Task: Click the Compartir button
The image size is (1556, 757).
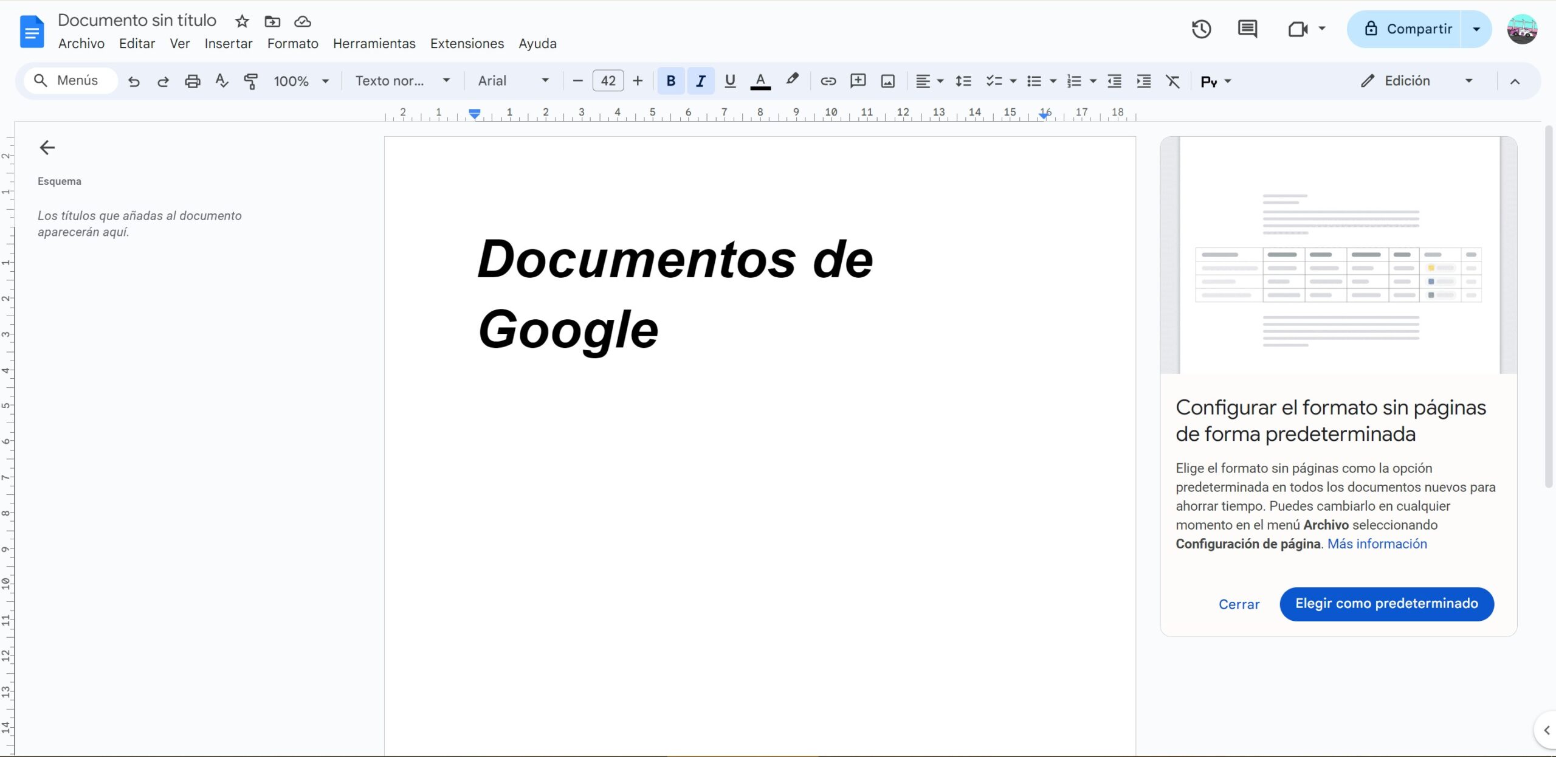Action: click(x=1405, y=29)
